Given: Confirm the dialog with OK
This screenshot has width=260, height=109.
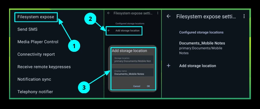Looking at the screenshot, I should tap(148, 86).
